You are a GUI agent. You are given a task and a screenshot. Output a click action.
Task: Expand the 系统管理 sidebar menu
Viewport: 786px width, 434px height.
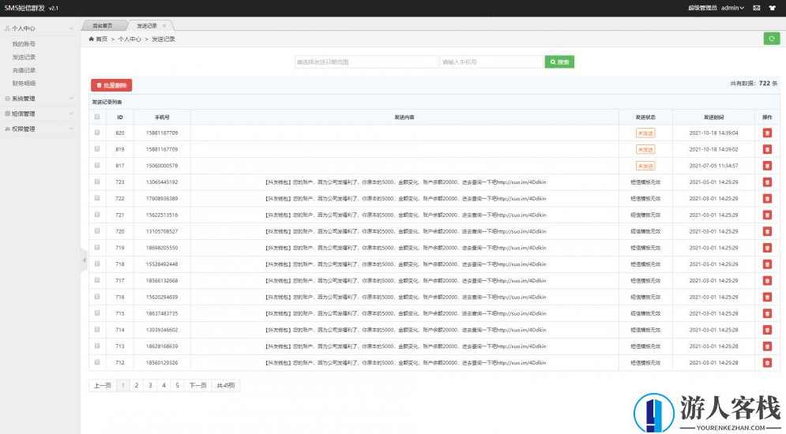click(x=39, y=99)
